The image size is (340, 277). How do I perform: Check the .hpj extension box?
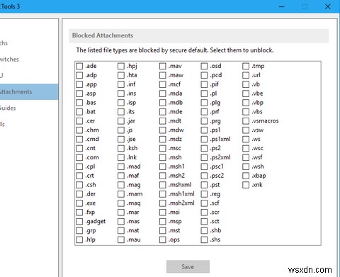tap(121, 66)
